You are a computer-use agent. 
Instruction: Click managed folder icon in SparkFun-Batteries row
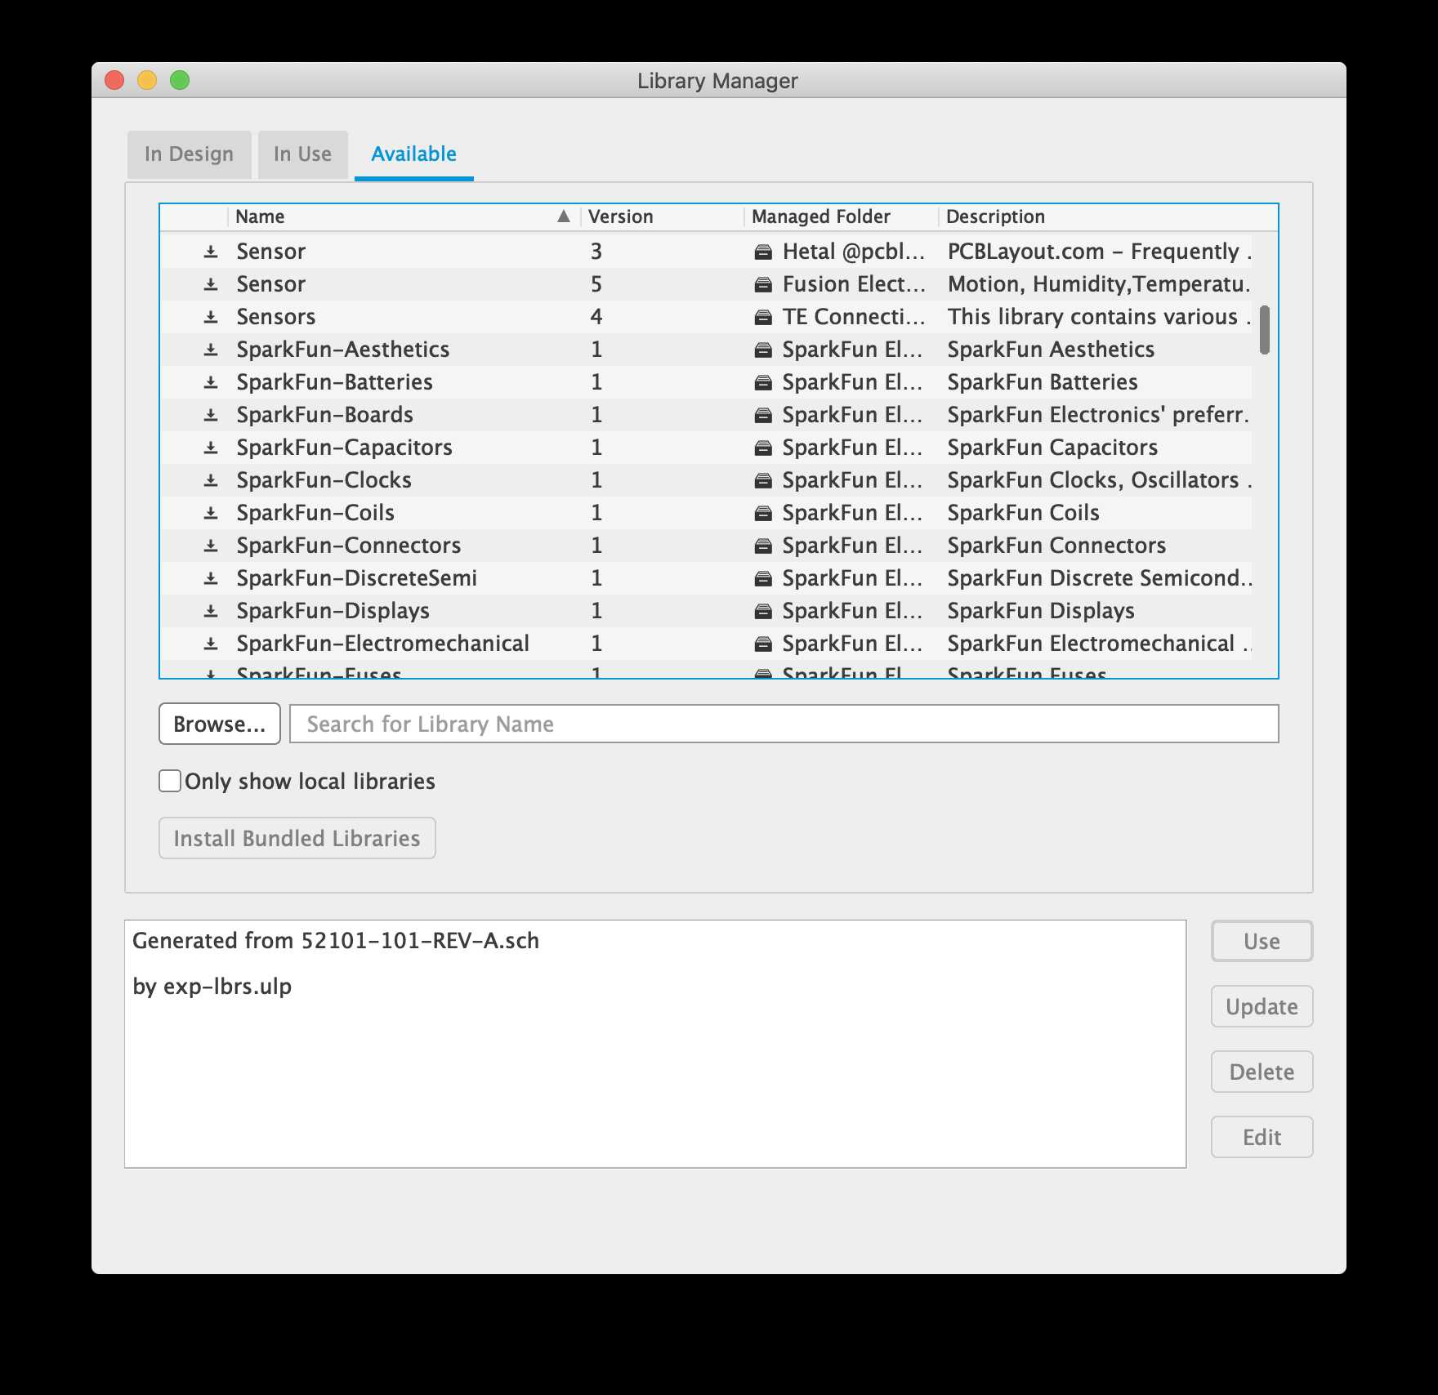[763, 382]
